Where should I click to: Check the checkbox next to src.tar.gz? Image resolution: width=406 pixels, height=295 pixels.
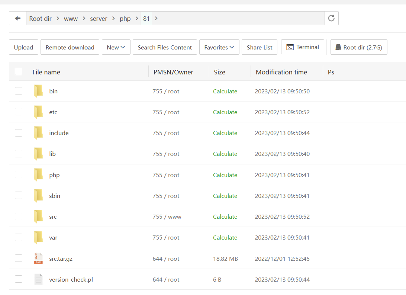[18, 258]
